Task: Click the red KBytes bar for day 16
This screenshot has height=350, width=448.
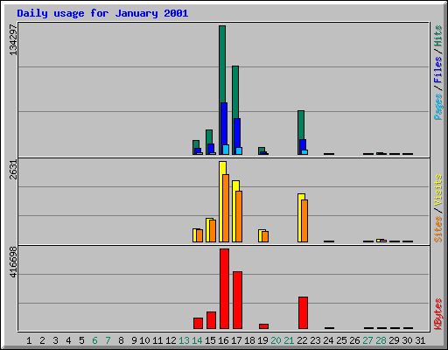Action: (225, 289)
